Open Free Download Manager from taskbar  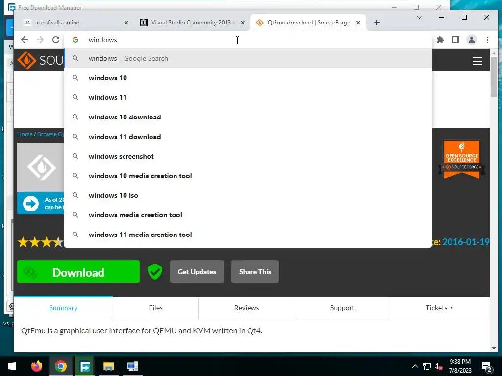(x=85, y=366)
